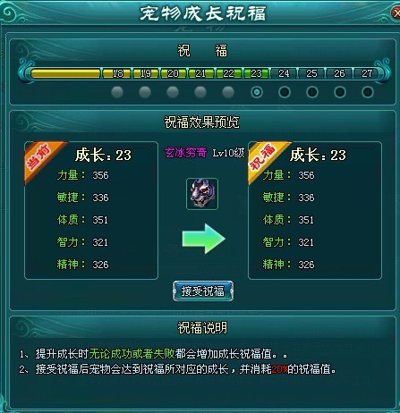The width and height of the screenshot is (400, 413).
Task: Click the gray dot under level 22
Action: 228,92
